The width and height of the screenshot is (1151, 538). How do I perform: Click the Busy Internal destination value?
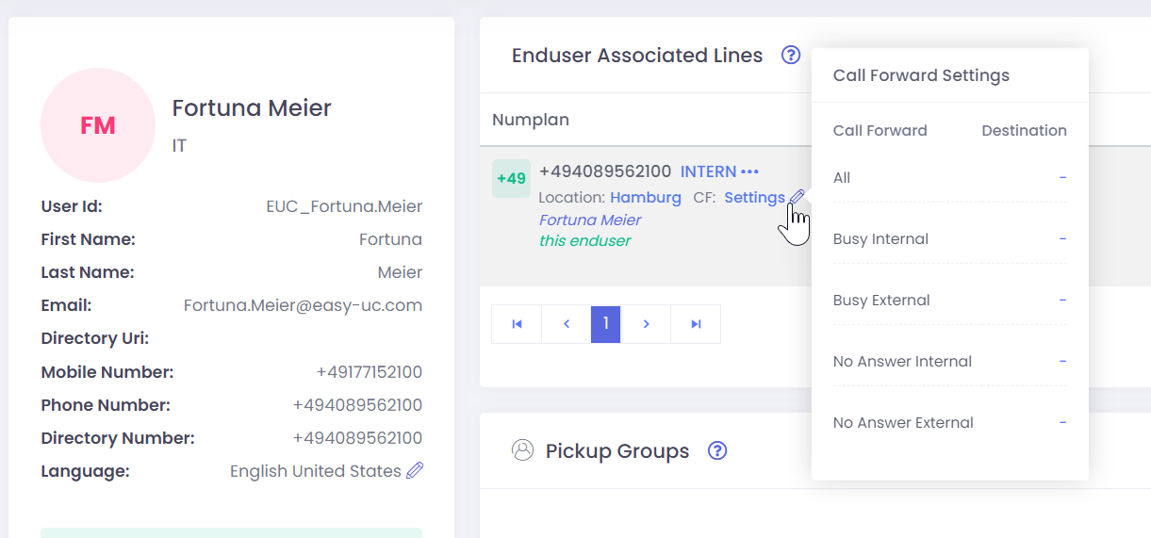(x=1062, y=239)
